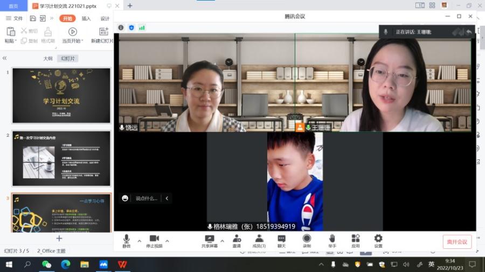The image size is (485, 272).
Task: Open WeChat from the Windows taskbar
Action: [47, 264]
